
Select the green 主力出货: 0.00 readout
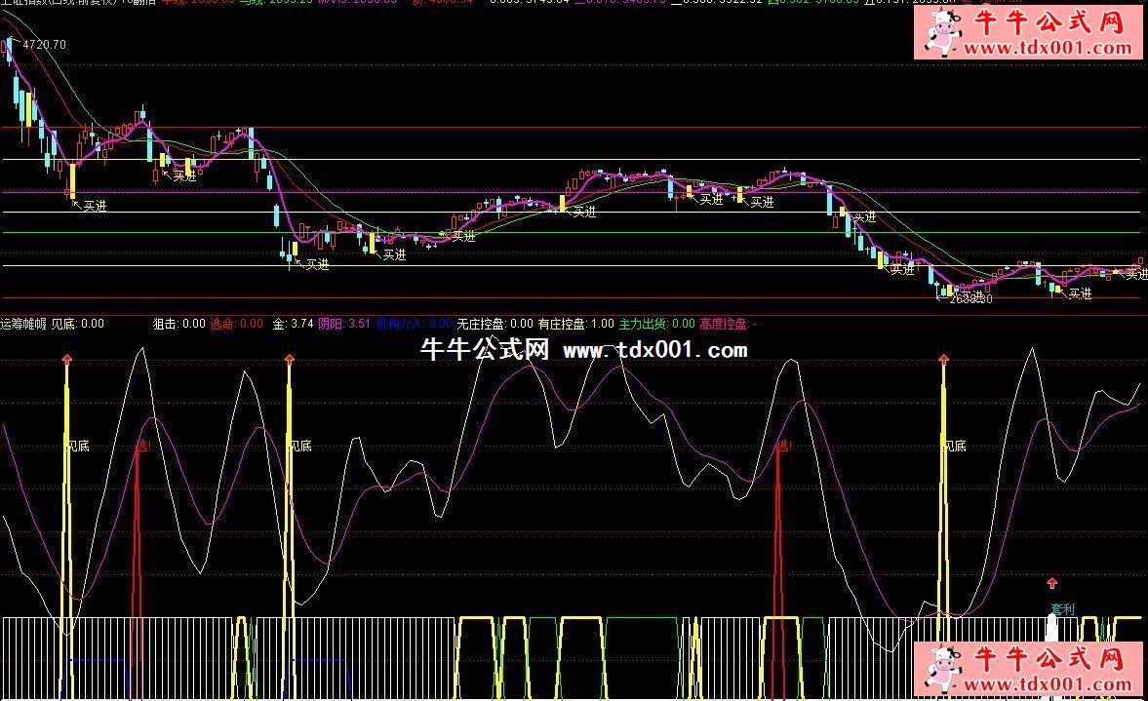657,324
